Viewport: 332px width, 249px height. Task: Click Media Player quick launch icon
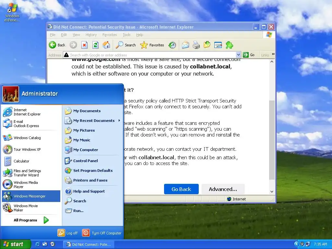(x=52, y=244)
